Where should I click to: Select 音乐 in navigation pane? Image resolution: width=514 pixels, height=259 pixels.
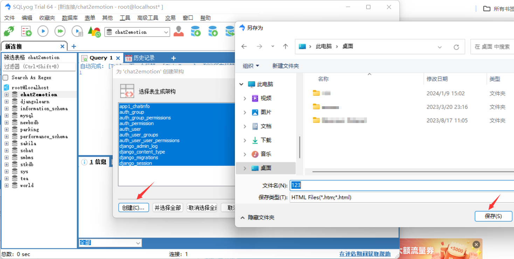tap(266, 154)
